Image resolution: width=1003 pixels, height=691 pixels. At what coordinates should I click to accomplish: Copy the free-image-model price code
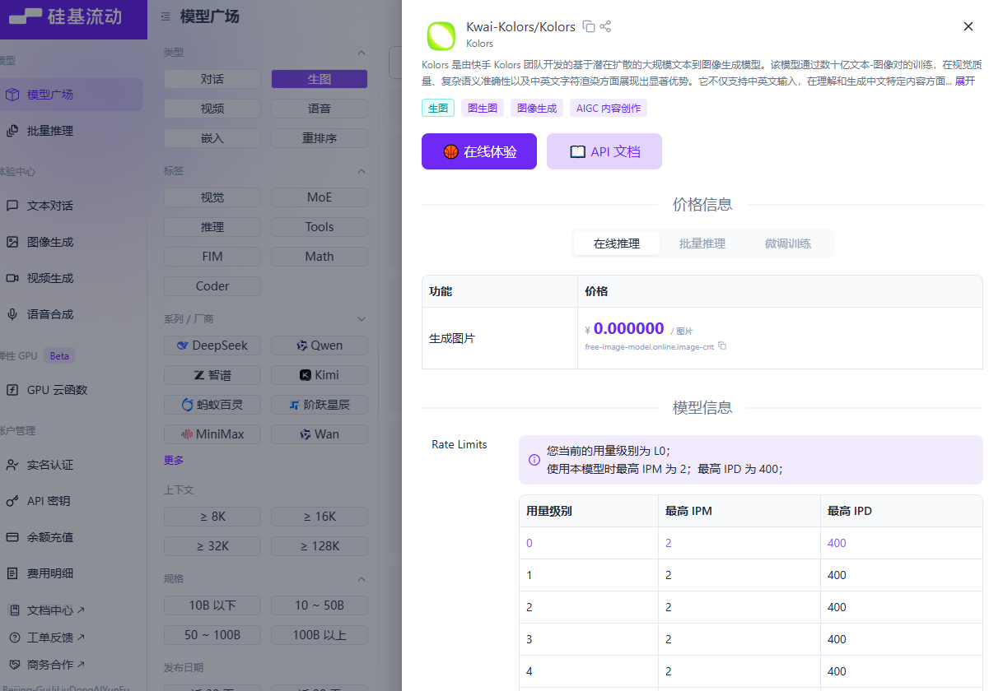click(722, 346)
